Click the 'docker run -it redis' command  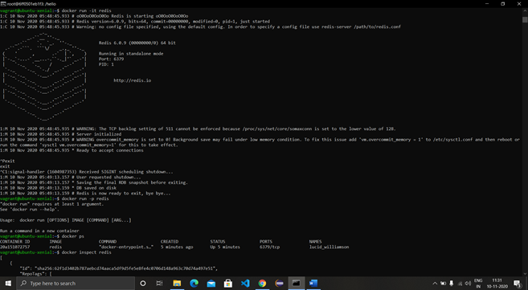[x=86, y=10]
